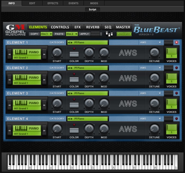The width and height of the screenshot is (185, 173).
Task: Click the APPLY button
Action: [x=85, y=34]
